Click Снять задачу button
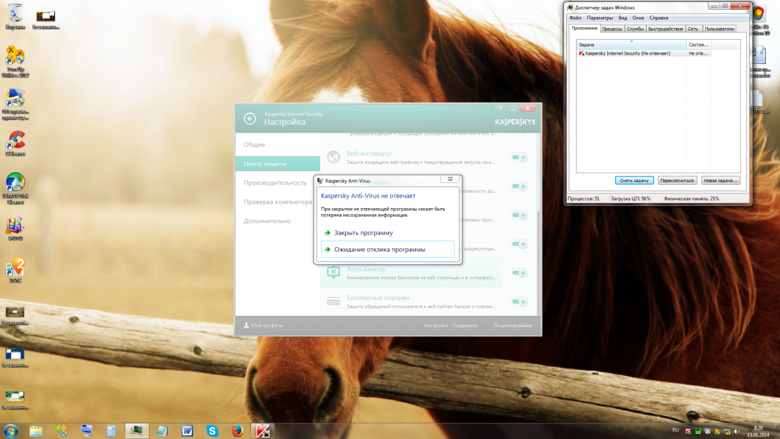The width and height of the screenshot is (780, 439). [x=634, y=180]
